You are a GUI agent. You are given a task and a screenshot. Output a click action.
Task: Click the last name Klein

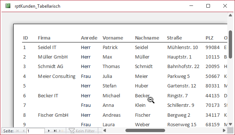[140, 105]
